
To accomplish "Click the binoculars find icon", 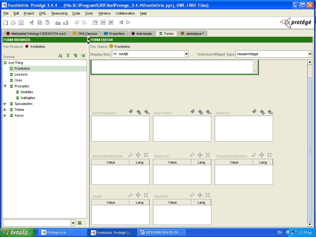I will click(x=80, y=223).
